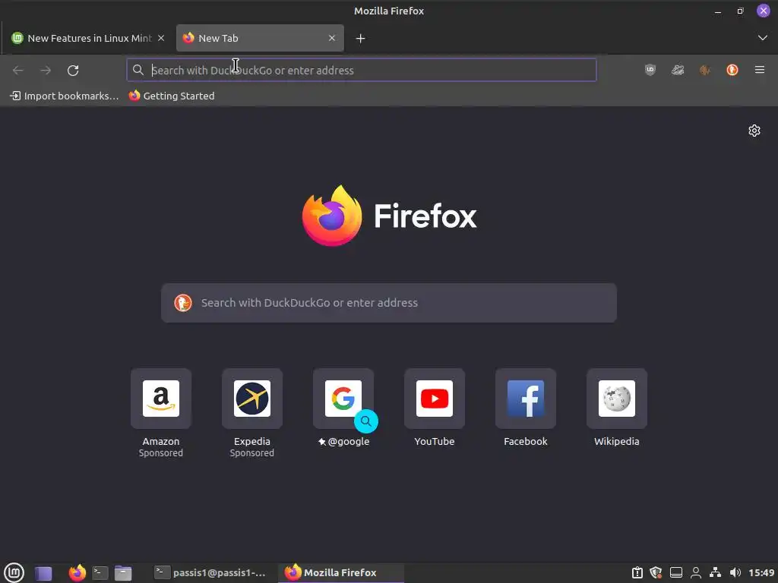The height and width of the screenshot is (583, 778).
Task: Open the update manager tray icon
Action: pyautogui.click(x=637, y=572)
